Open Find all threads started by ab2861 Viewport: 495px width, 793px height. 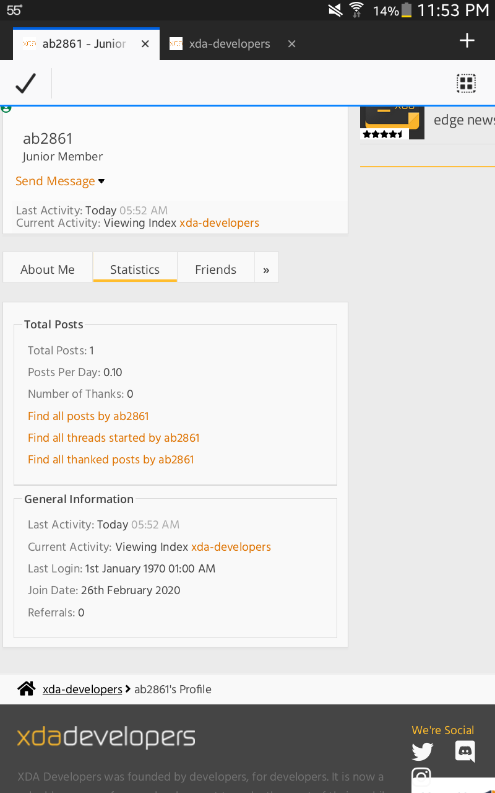pyautogui.click(x=114, y=438)
